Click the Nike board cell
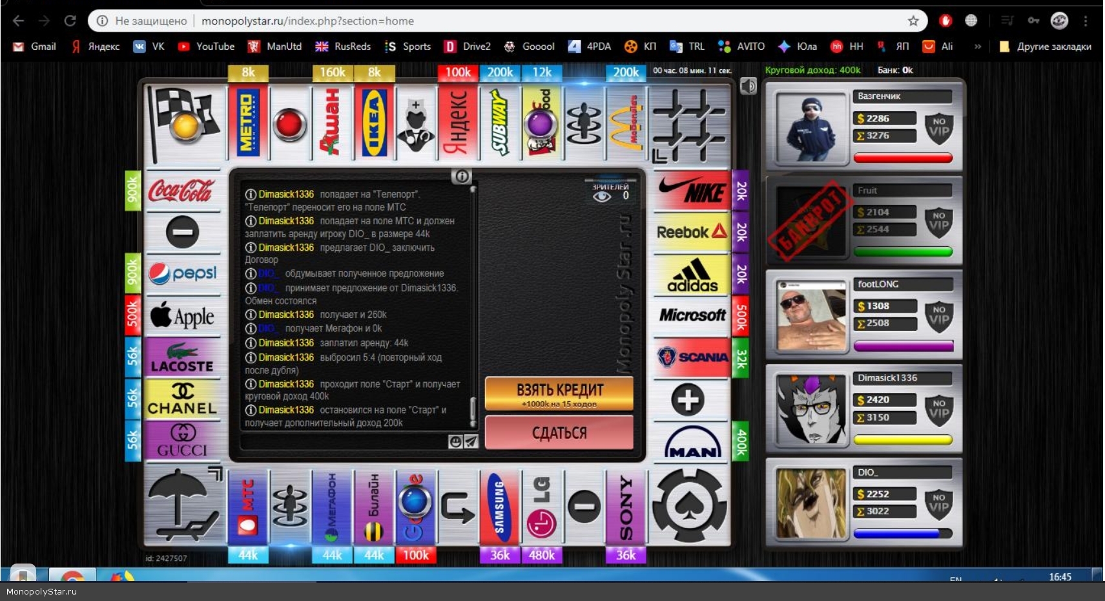This screenshot has height=601, width=1105. pyautogui.click(x=692, y=190)
